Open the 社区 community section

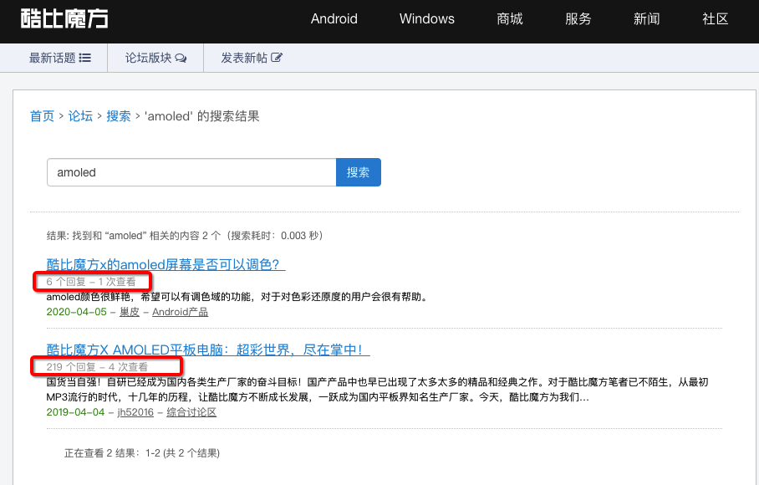pyautogui.click(x=715, y=19)
